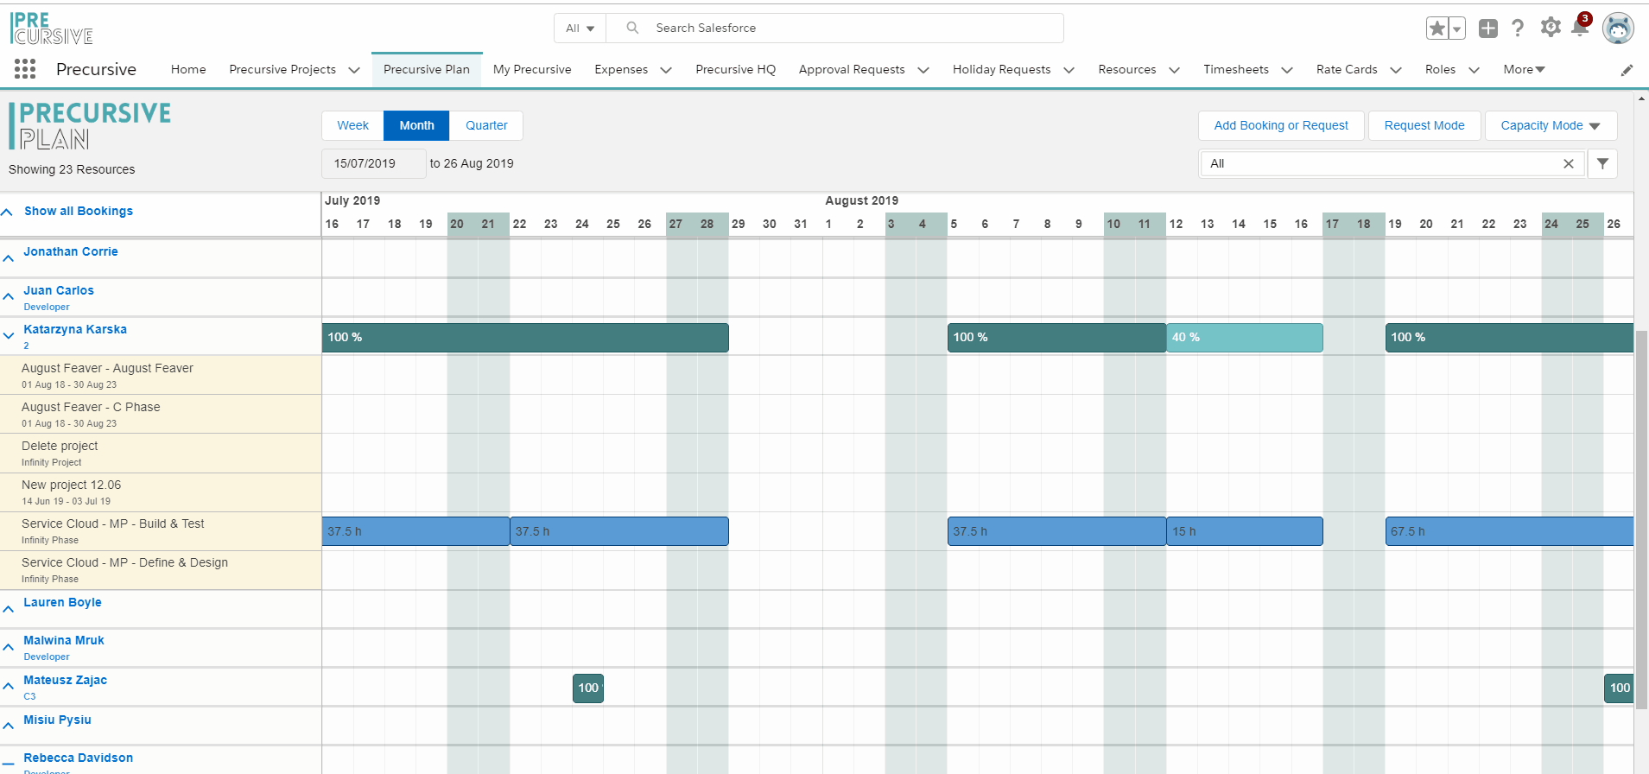The height and width of the screenshot is (774, 1649).
Task: Open the App Launcher grid icon
Action: [x=25, y=69]
